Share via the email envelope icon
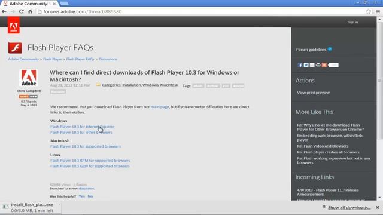 point(312,65)
